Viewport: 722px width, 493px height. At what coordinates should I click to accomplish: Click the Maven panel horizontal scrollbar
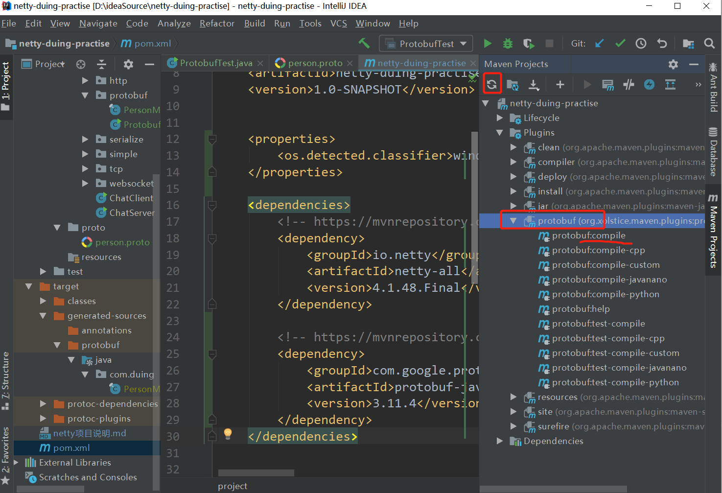[x=554, y=489]
